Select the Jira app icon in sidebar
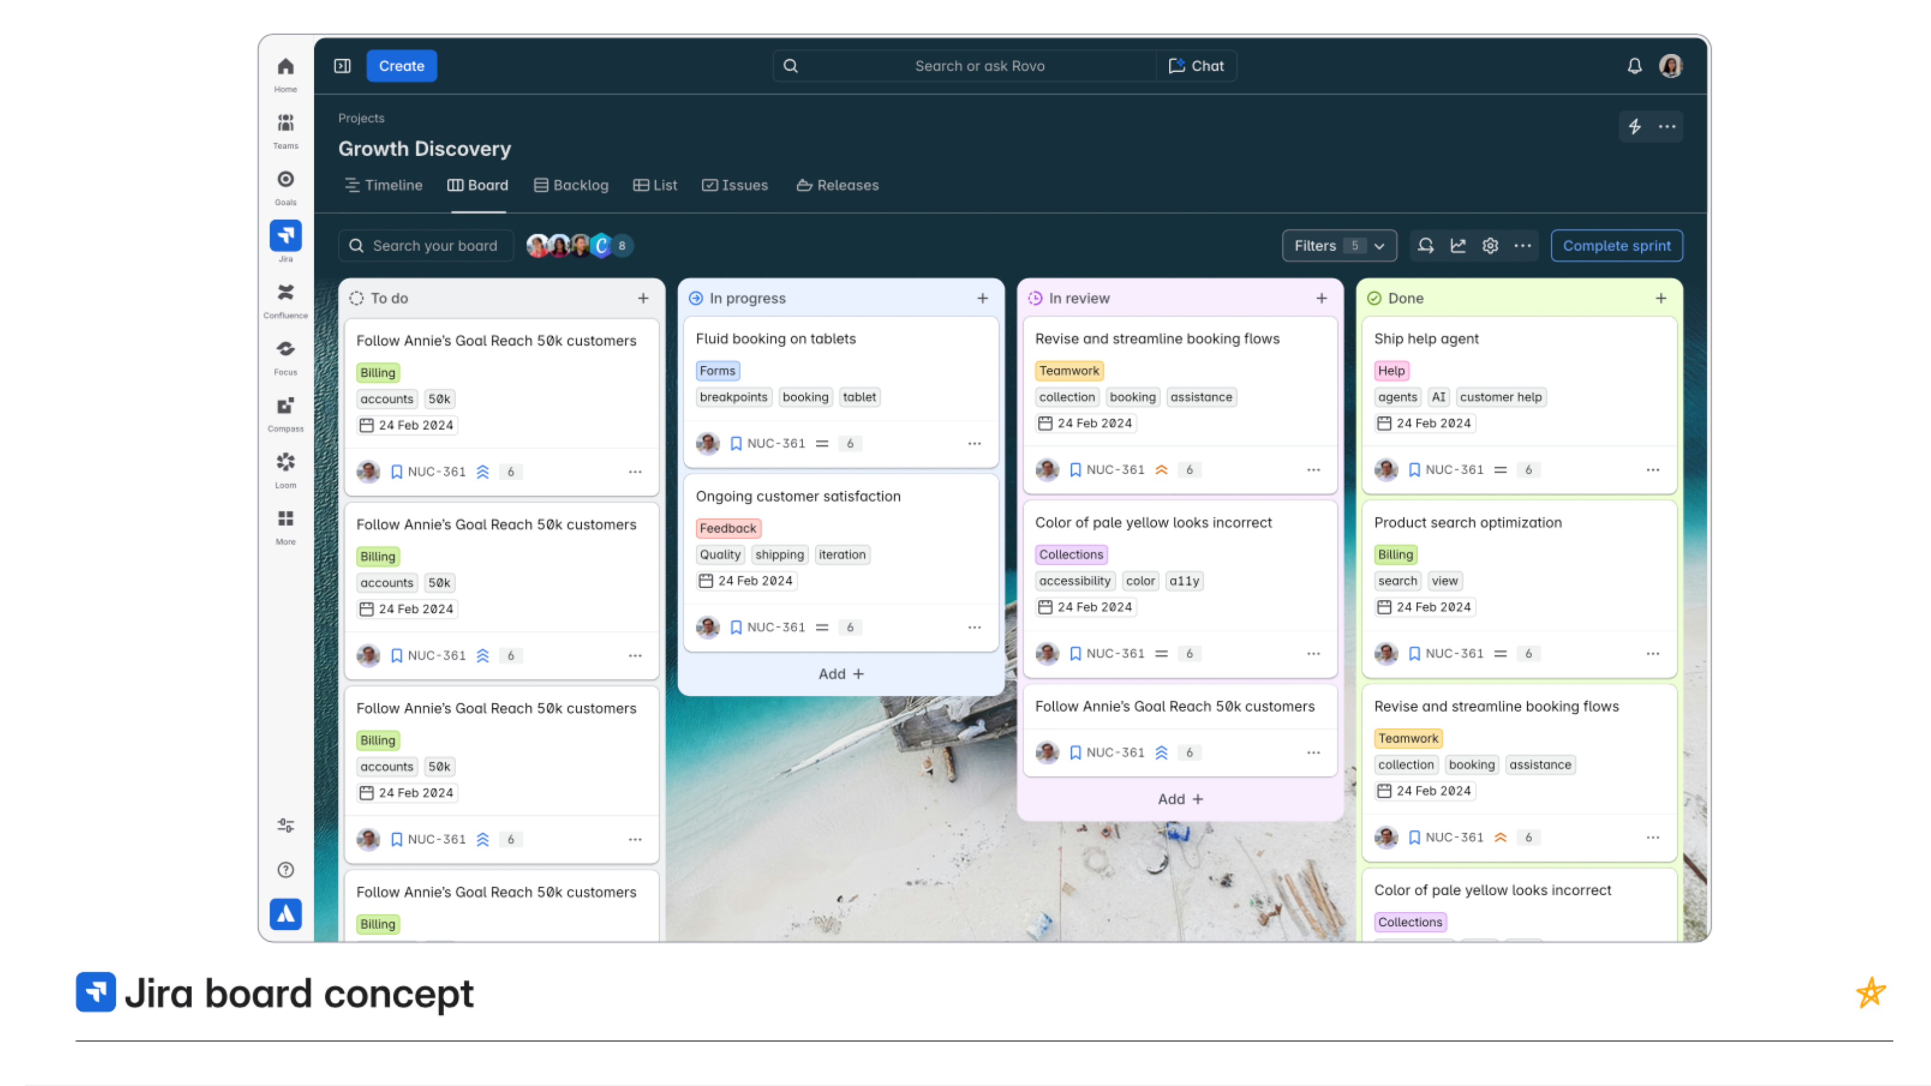Screen dimensions: 1931x1086 click(x=285, y=235)
